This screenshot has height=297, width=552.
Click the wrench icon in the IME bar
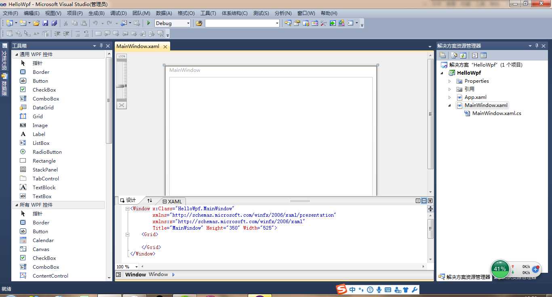414,290
